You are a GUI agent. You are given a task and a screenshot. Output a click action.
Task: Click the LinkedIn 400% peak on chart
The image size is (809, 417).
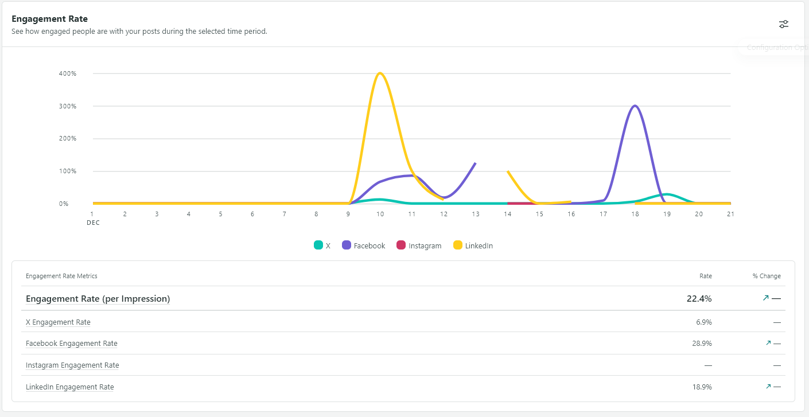[x=380, y=73]
